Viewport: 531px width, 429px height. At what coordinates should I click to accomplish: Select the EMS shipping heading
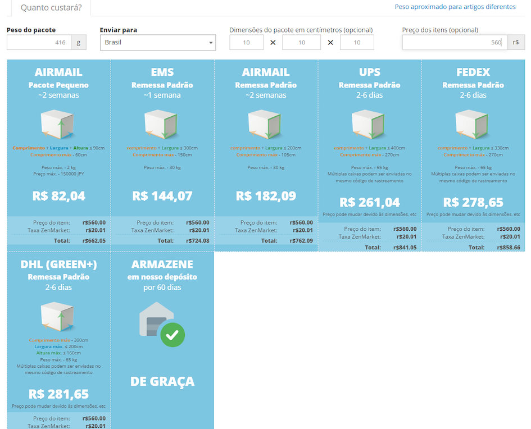(x=162, y=72)
